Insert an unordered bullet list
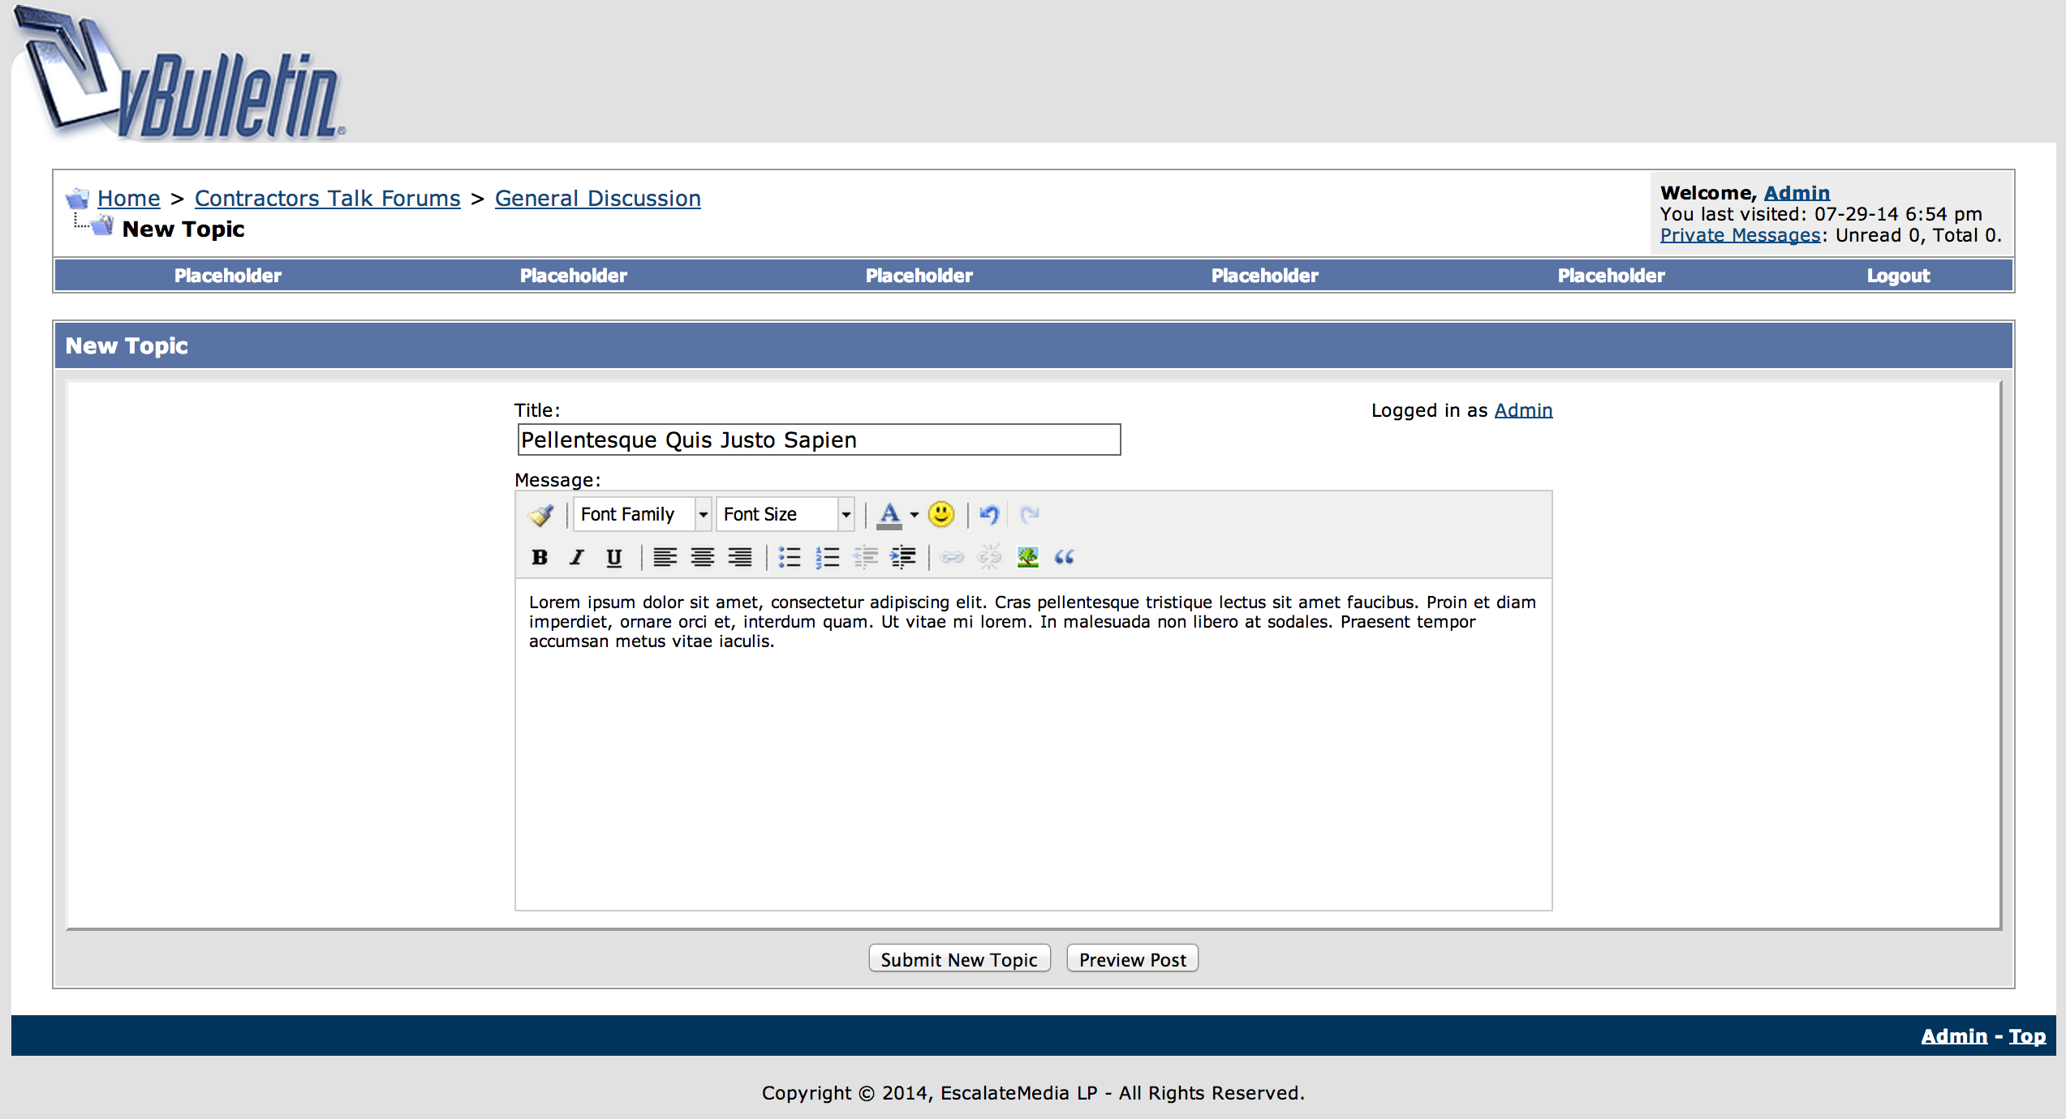 coord(789,557)
